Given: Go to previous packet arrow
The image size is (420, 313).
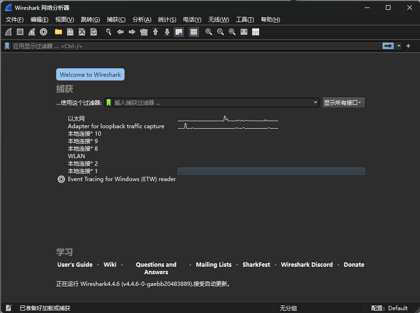Looking at the screenshot, I should tap(120, 32).
